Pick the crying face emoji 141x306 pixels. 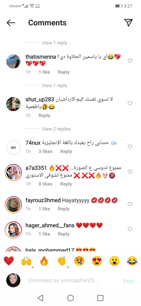click(79, 261)
